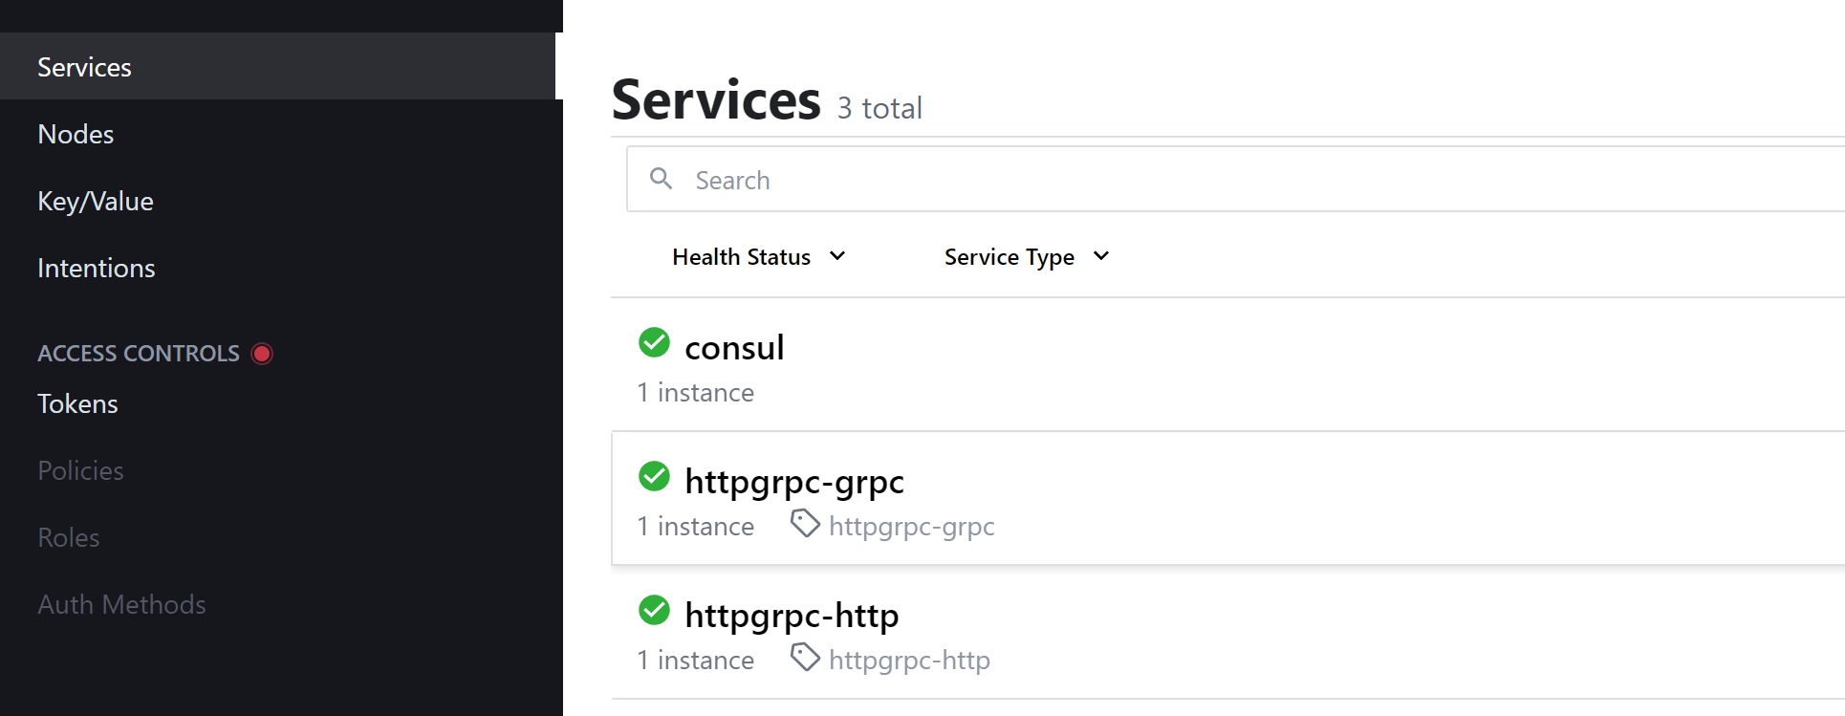Click '1 instance' under consul
The width and height of the screenshot is (1845, 716).
click(696, 392)
